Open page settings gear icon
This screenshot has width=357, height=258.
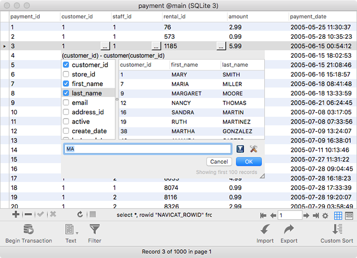pos(325,216)
